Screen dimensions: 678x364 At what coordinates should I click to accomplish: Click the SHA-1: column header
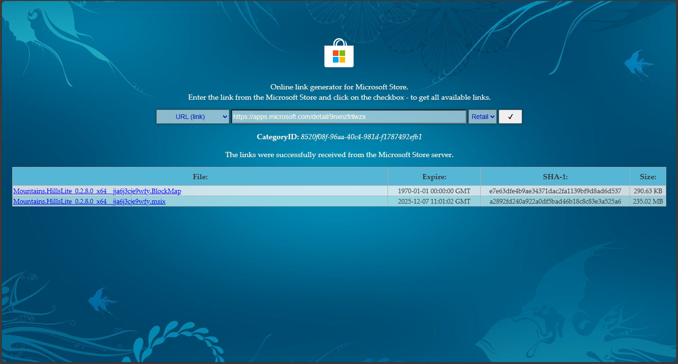555,176
